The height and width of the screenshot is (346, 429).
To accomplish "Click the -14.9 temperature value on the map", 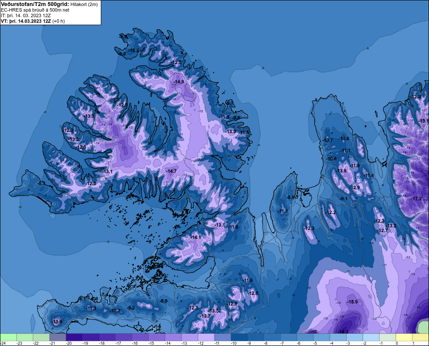I will click(178, 82).
